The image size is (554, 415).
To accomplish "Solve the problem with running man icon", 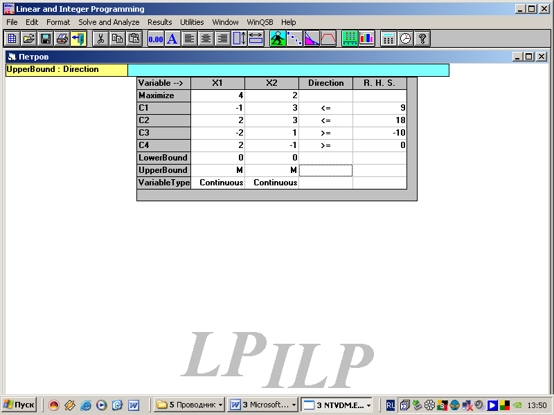I will (278, 39).
